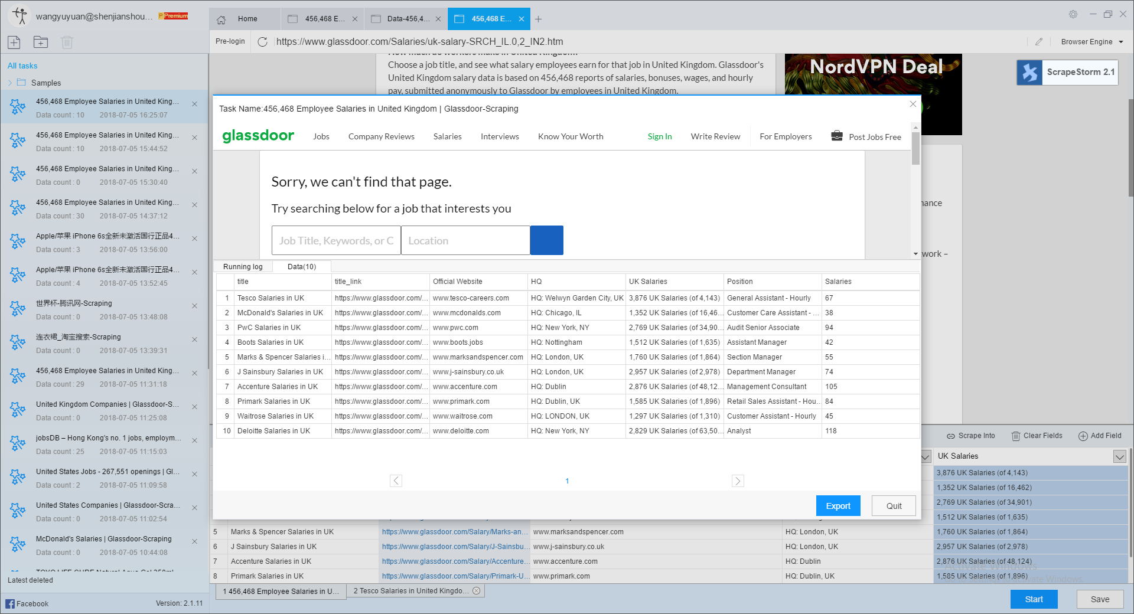
Task: Click the Export button
Action: point(838,506)
